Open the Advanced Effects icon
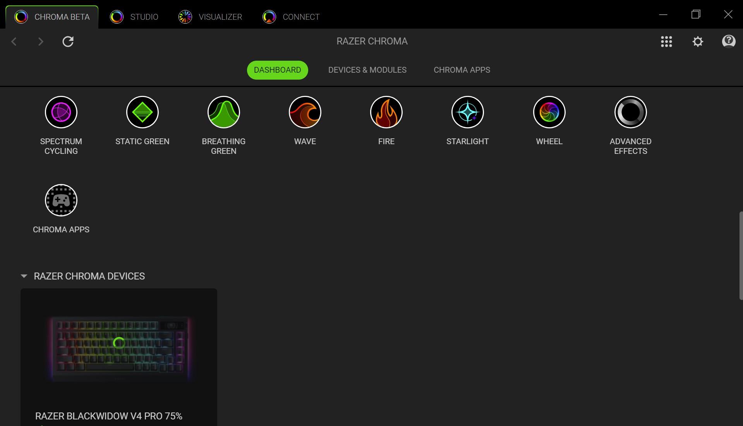Screen dimensions: 743x426 point(631,112)
